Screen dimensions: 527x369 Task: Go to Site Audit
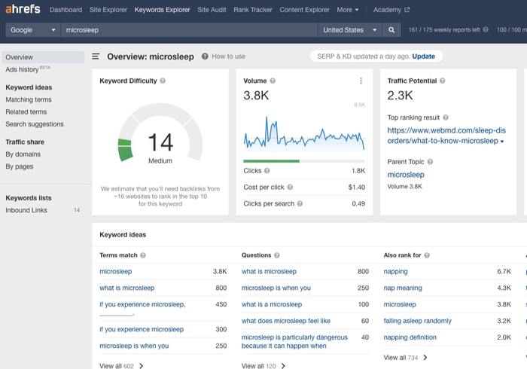tap(212, 10)
